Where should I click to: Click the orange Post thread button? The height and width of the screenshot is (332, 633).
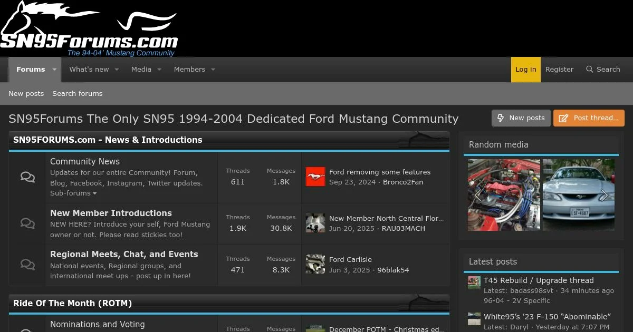[x=589, y=118]
